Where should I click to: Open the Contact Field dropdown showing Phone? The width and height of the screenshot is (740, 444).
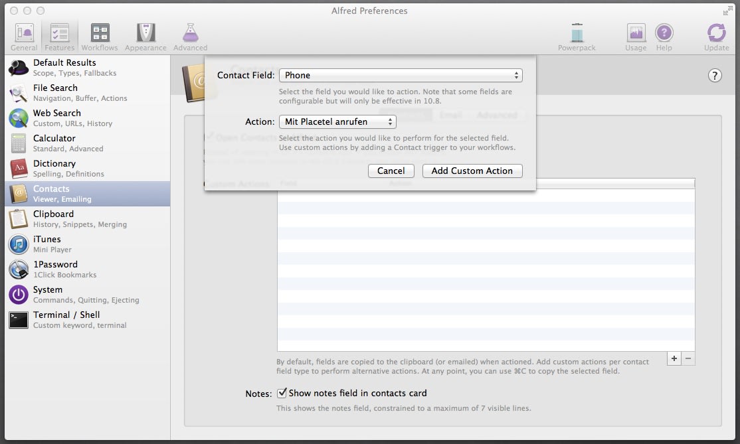tap(401, 76)
